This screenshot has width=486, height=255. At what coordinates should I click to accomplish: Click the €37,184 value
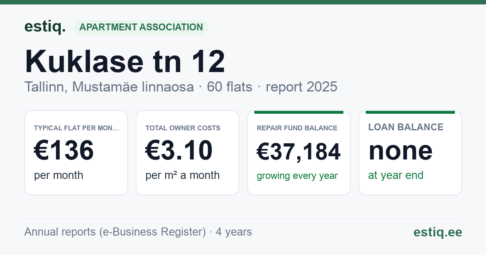point(299,152)
